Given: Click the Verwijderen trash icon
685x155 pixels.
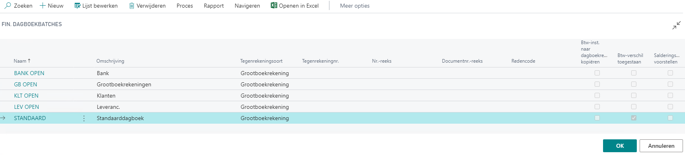Looking at the screenshot, I should click(132, 6).
